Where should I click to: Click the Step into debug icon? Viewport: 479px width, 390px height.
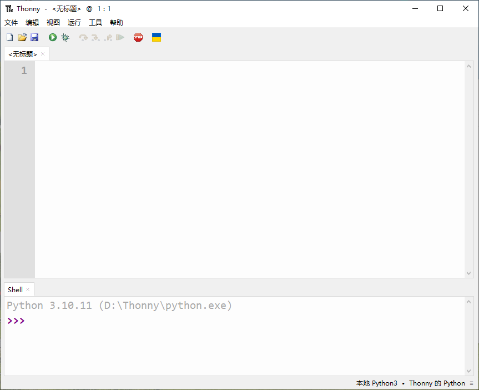[x=95, y=38]
